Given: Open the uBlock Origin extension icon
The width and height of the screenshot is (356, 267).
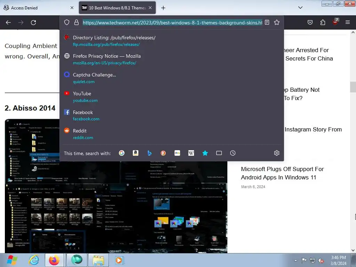Looking at the screenshot, I should click(335, 22).
